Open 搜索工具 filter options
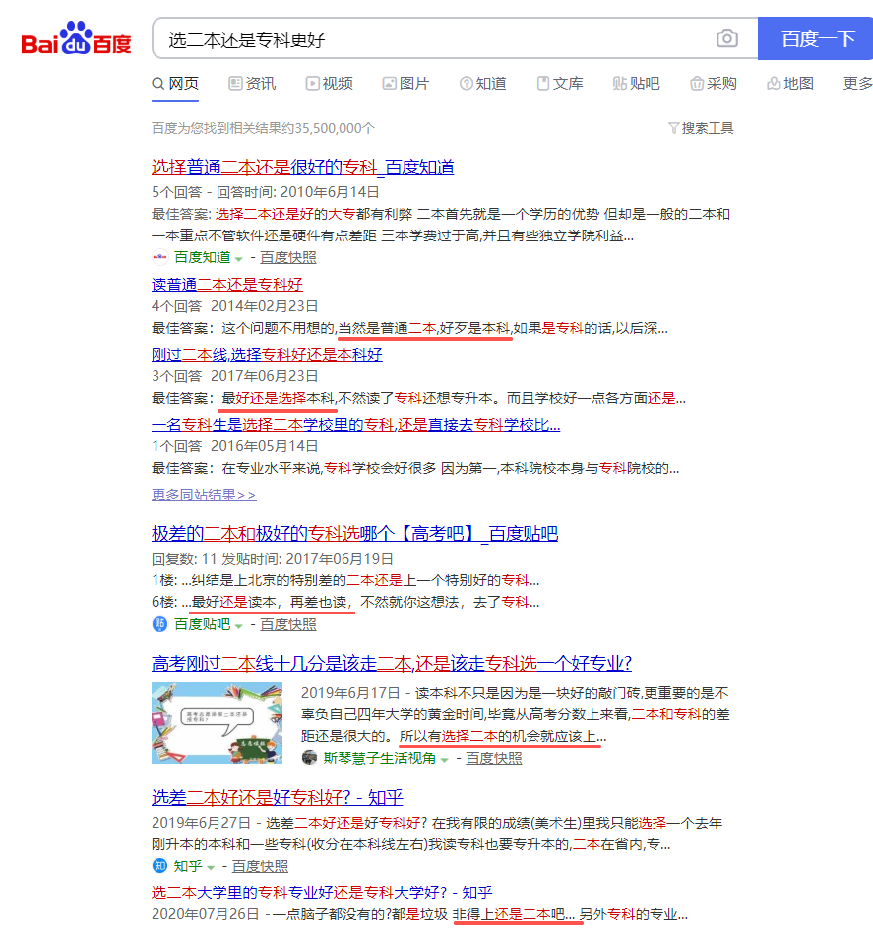The width and height of the screenshot is (873, 932). (x=701, y=128)
